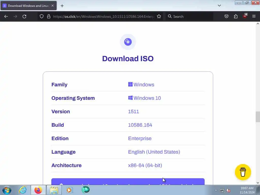The height and width of the screenshot is (195, 260).
Task: Open the Firefox hamburger menu
Action: 254,16
